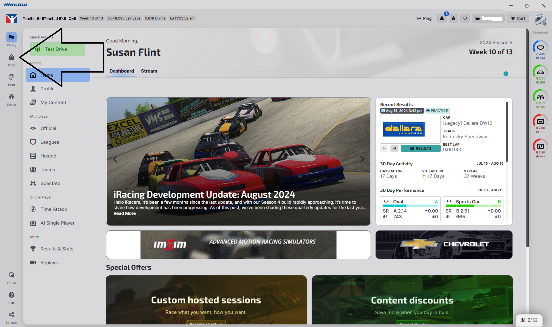This screenshot has height=327, width=552.
Task: Click Read More on development update
Action: click(124, 213)
